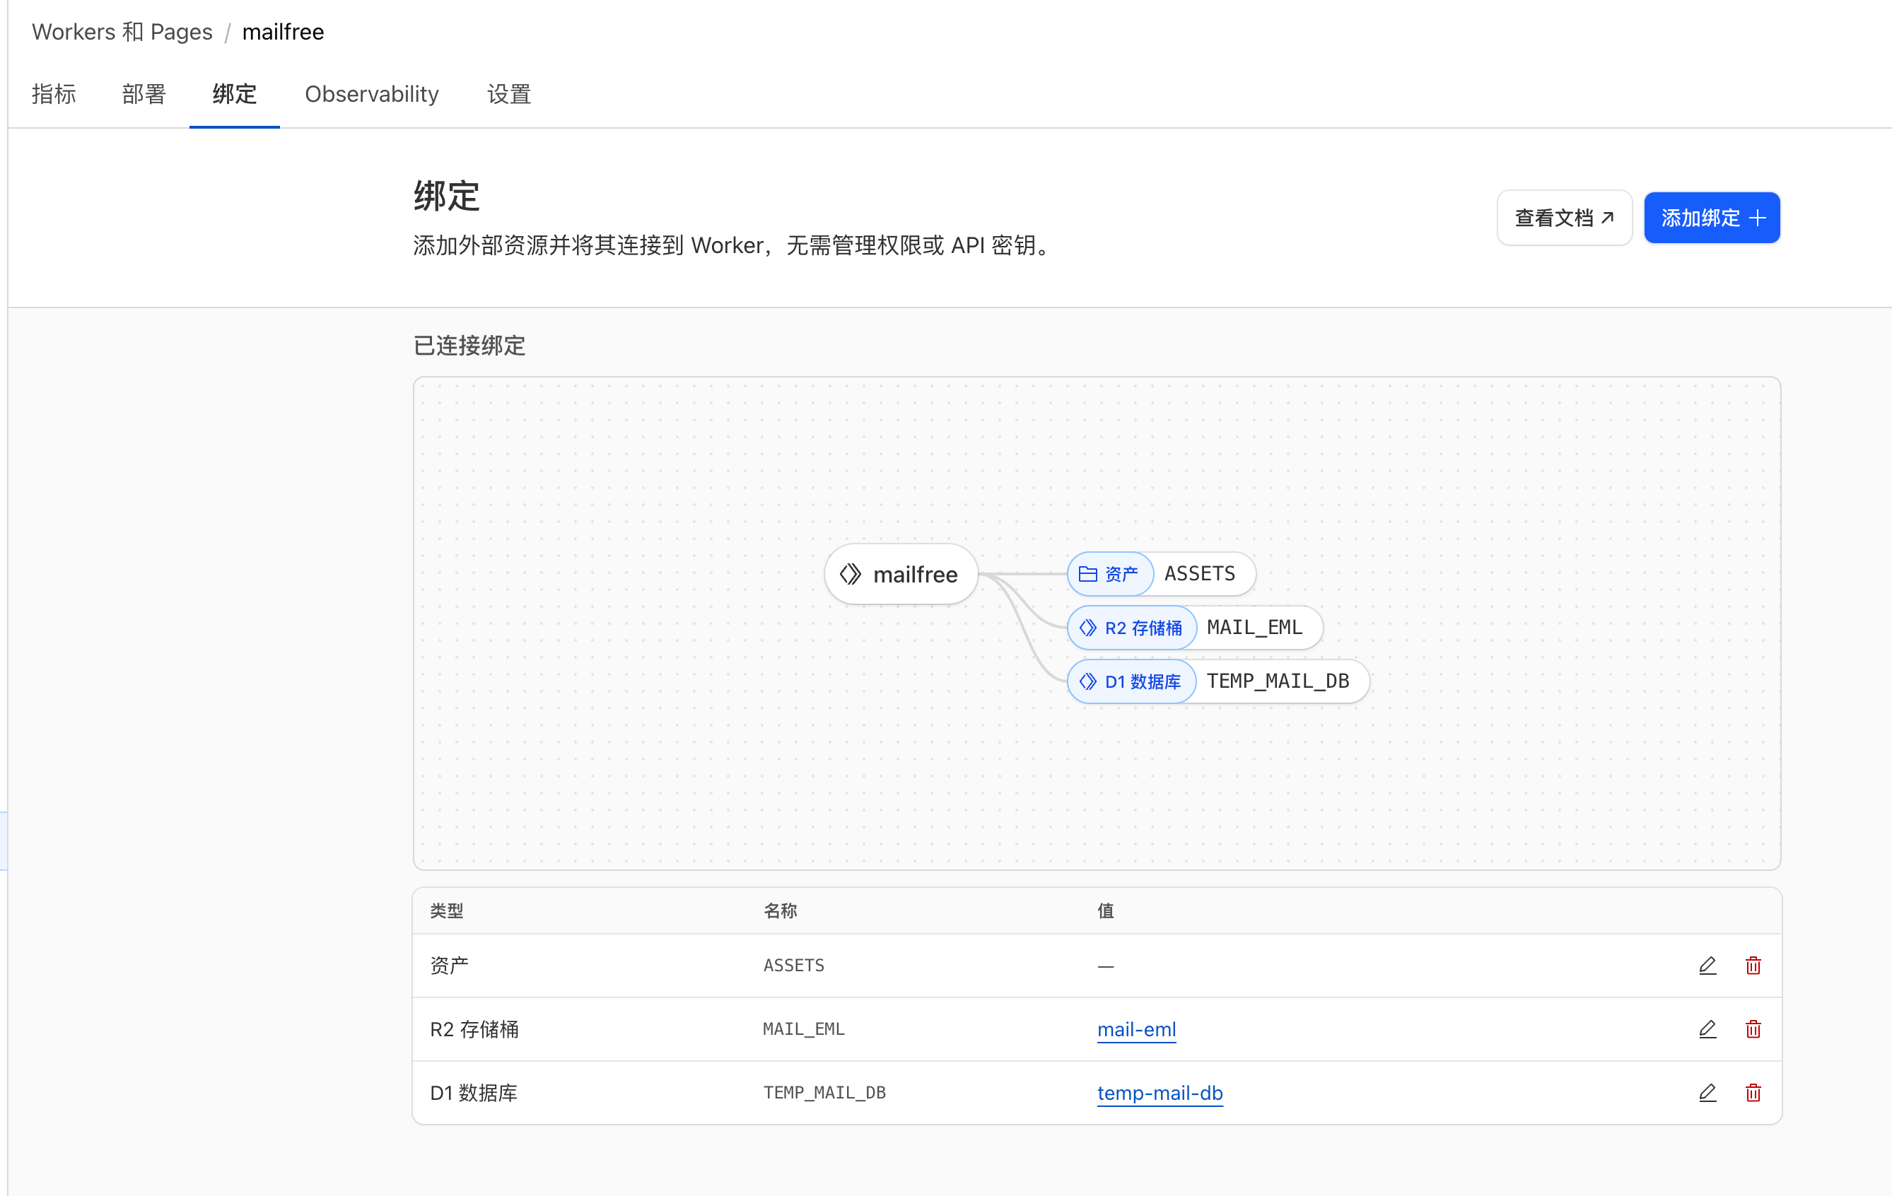1892x1196 pixels.
Task: Open the mail-eml bucket link
Action: (x=1136, y=1028)
